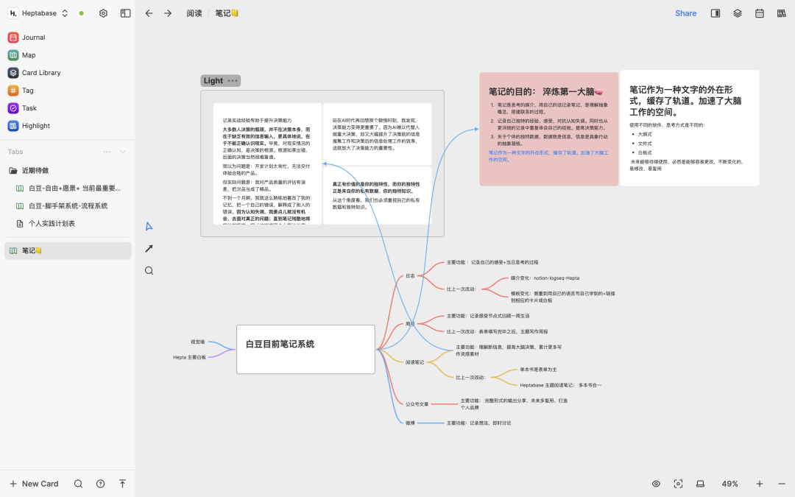Toggle right sidebar panel icon
795x497 pixels.
point(715,13)
